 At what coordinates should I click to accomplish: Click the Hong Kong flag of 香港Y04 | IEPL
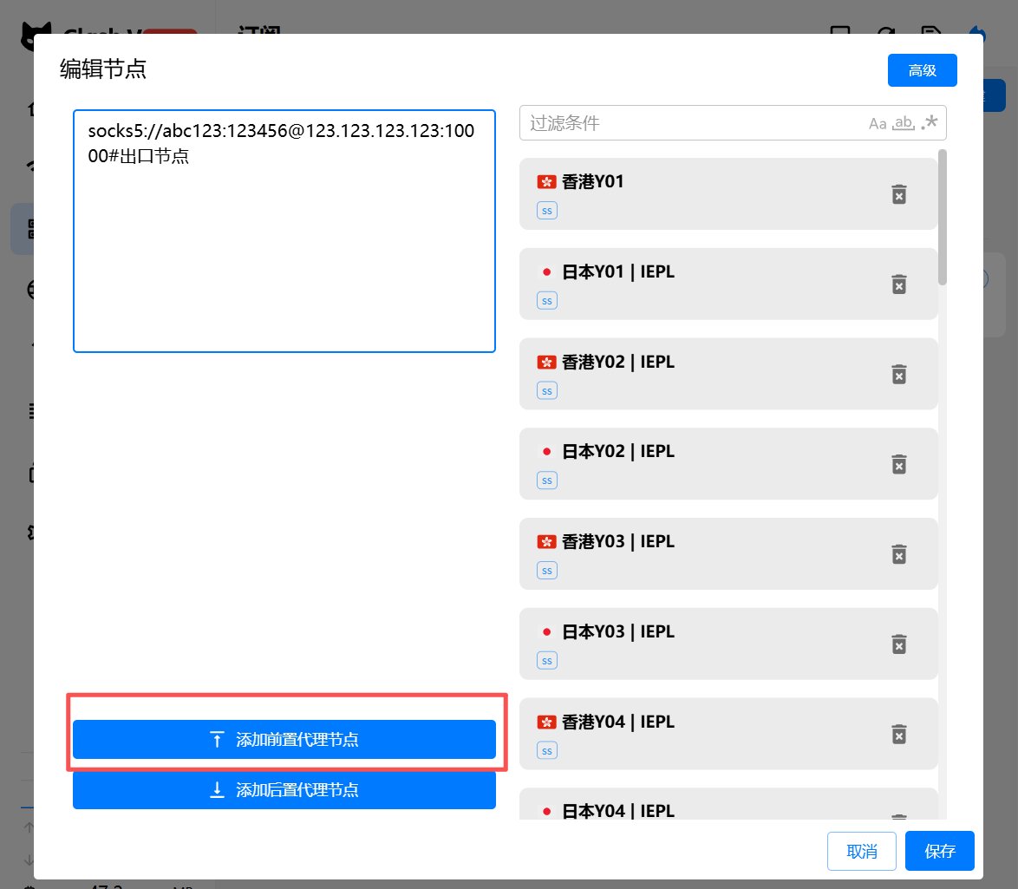tap(546, 722)
